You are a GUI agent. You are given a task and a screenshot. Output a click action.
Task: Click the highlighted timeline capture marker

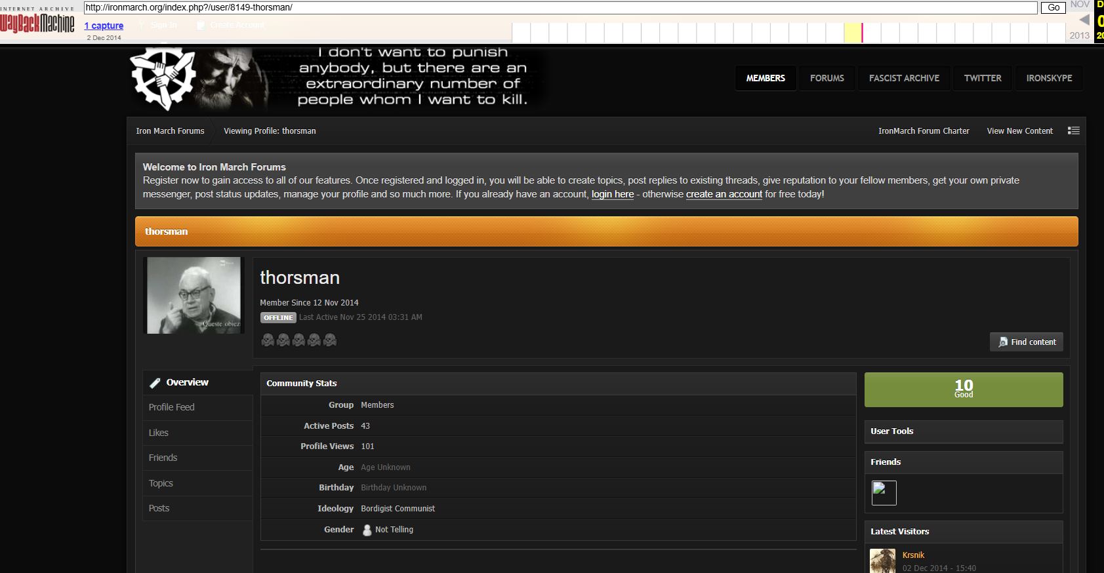point(853,33)
